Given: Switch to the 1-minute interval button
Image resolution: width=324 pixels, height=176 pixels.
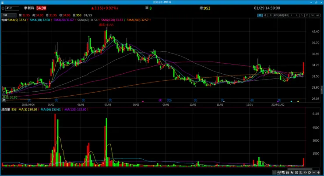Looking at the screenshot, I should 291,15.
